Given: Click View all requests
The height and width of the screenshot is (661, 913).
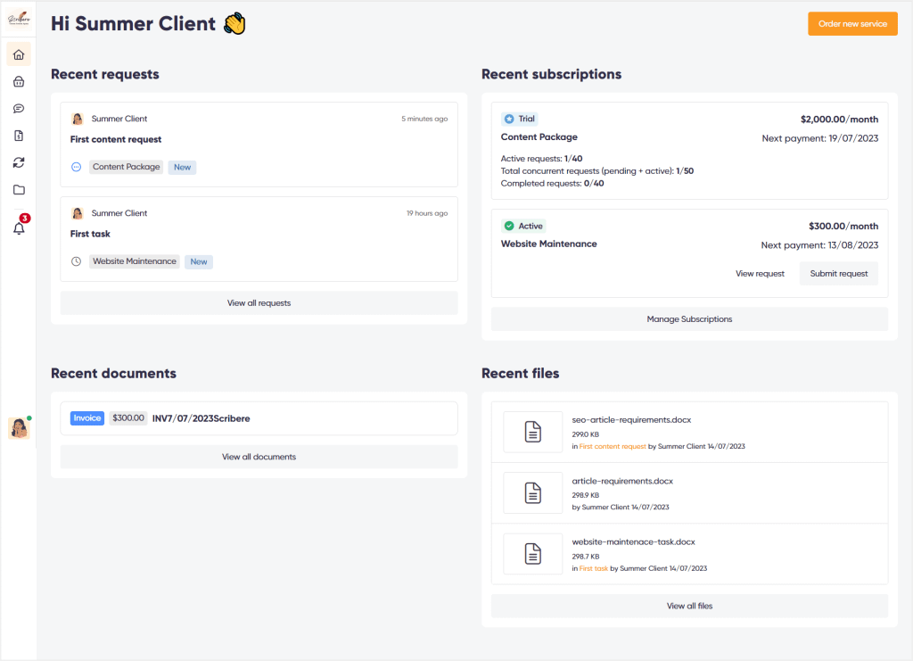Looking at the screenshot, I should coord(259,302).
